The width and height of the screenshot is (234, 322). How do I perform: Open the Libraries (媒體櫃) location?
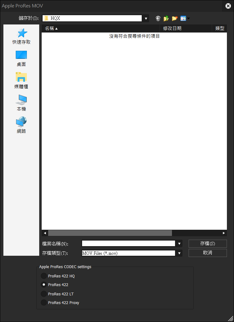coord(21,81)
